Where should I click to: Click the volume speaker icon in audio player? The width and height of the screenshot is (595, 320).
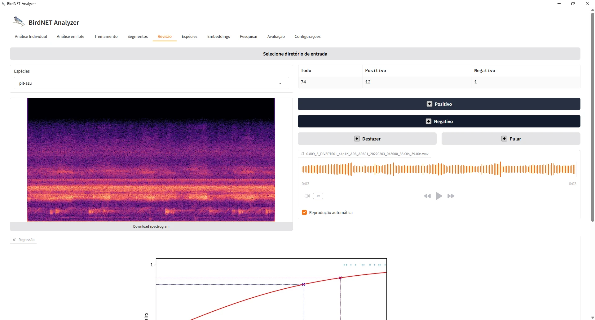[307, 196]
